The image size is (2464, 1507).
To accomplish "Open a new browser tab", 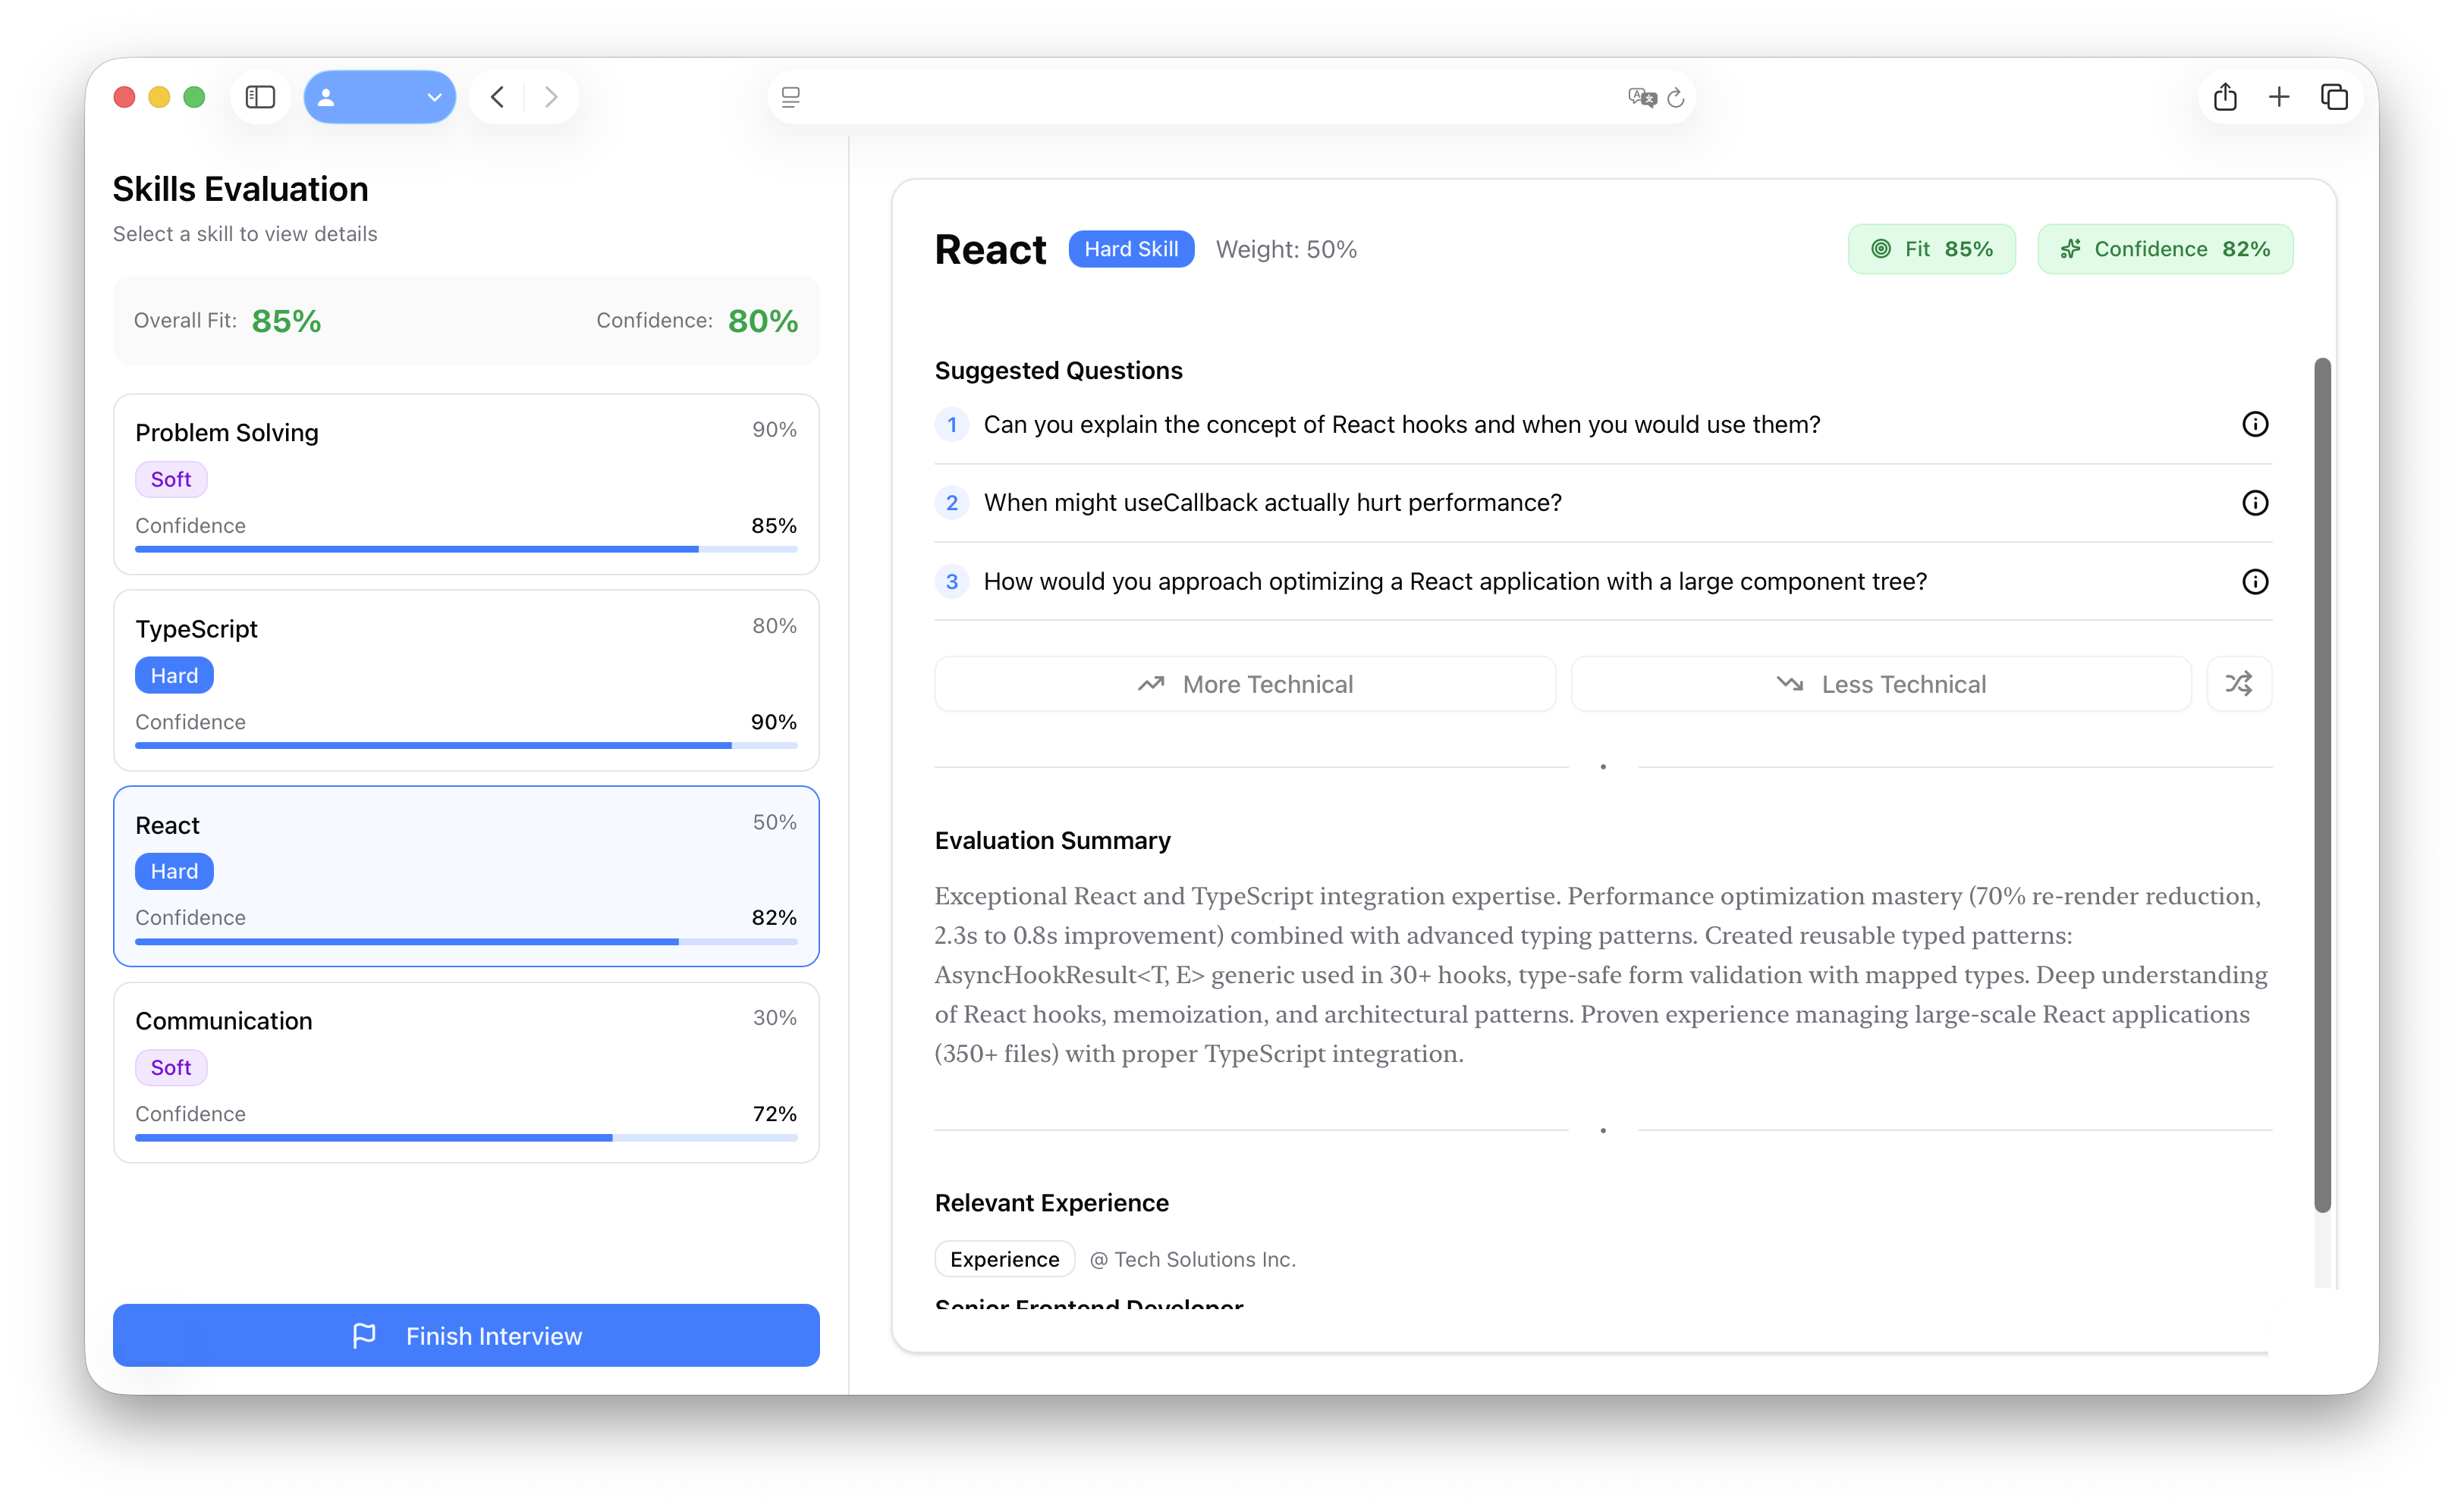I will click(2279, 97).
